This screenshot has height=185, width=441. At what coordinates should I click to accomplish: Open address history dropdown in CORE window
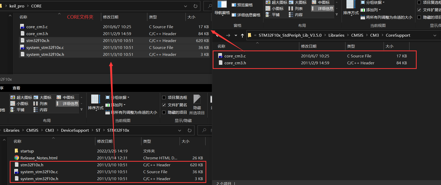coord(186,6)
